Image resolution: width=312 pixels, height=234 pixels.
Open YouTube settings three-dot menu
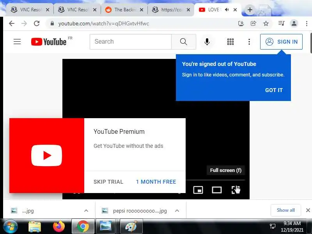pyautogui.click(x=249, y=42)
